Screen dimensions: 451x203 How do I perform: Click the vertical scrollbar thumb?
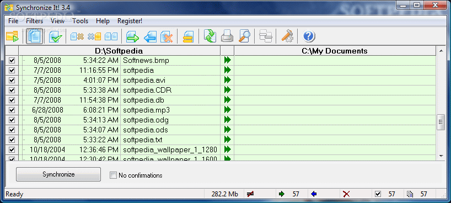coord(441,122)
